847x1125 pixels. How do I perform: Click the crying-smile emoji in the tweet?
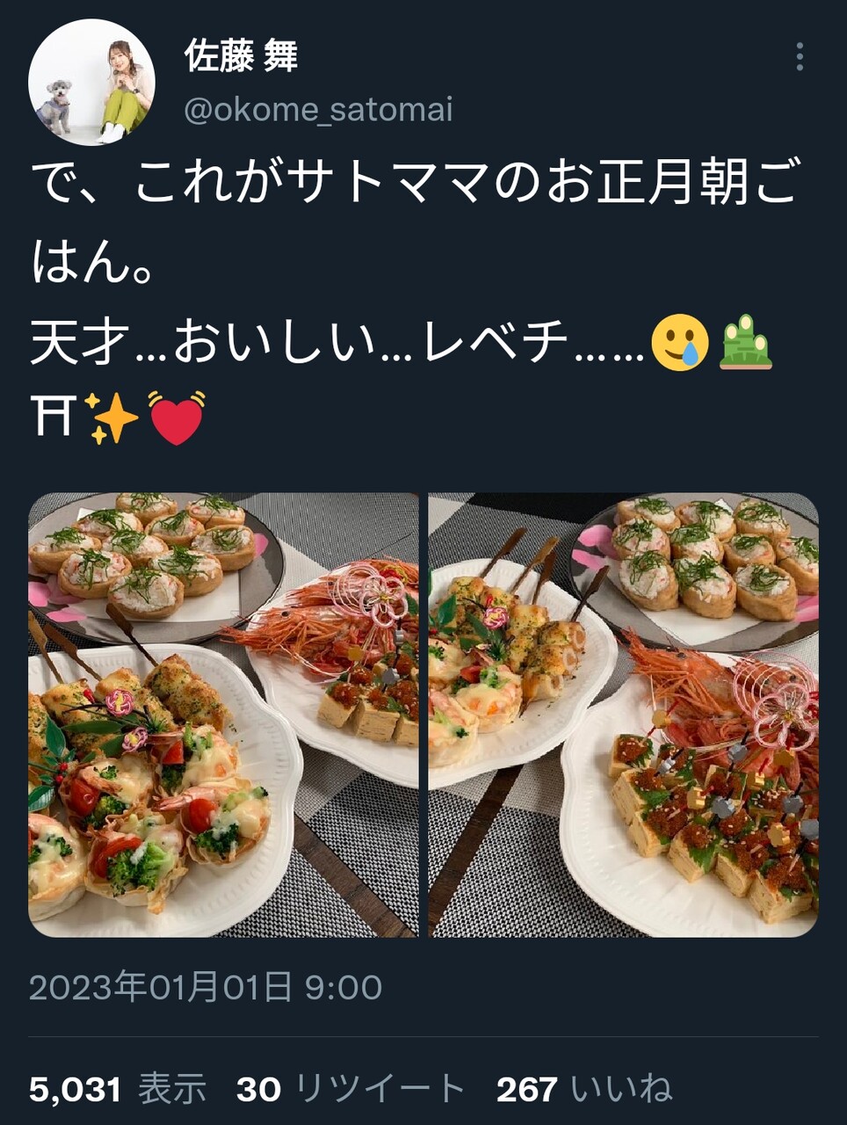click(x=679, y=343)
